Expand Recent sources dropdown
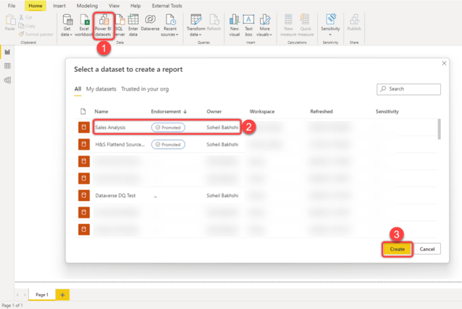The image size is (462, 309). [x=170, y=25]
